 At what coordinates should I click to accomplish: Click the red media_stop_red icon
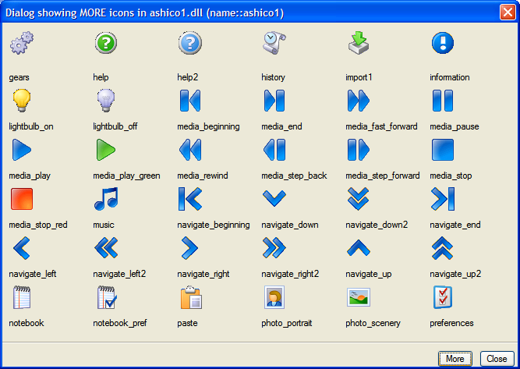tap(22, 199)
